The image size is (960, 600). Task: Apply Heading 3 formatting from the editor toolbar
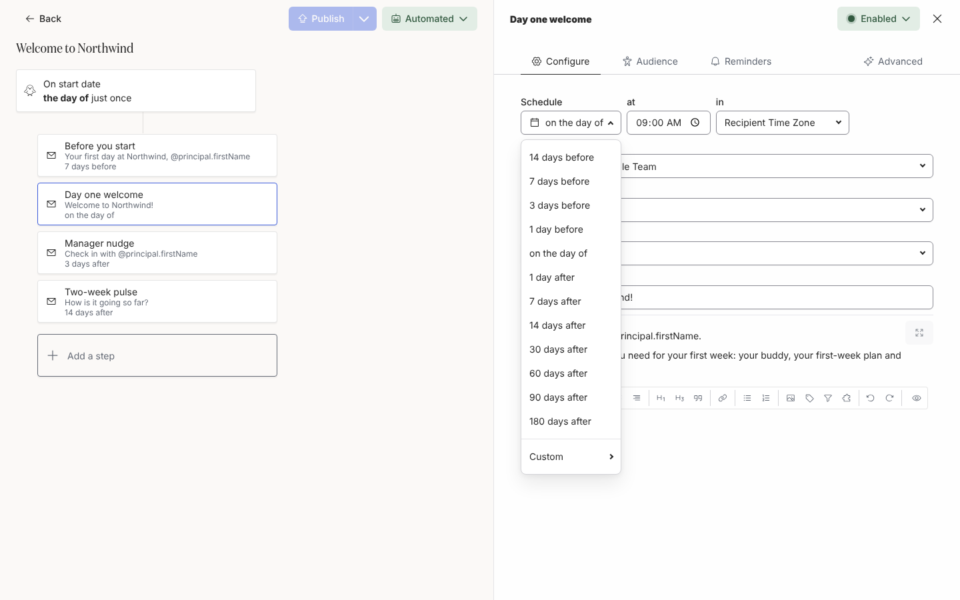tap(679, 398)
